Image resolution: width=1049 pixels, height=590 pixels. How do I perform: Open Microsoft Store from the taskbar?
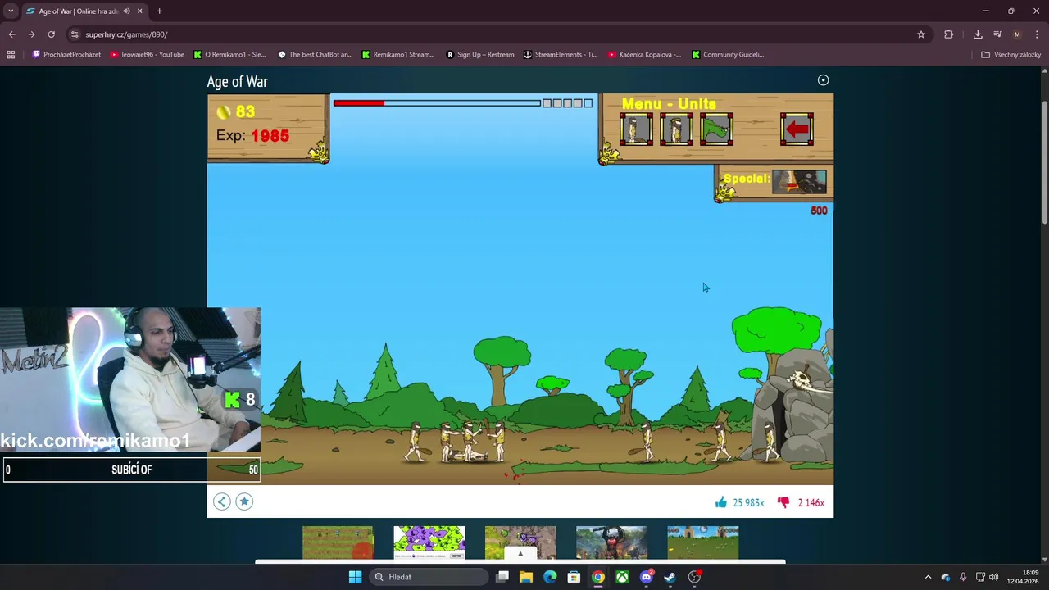coord(574,577)
